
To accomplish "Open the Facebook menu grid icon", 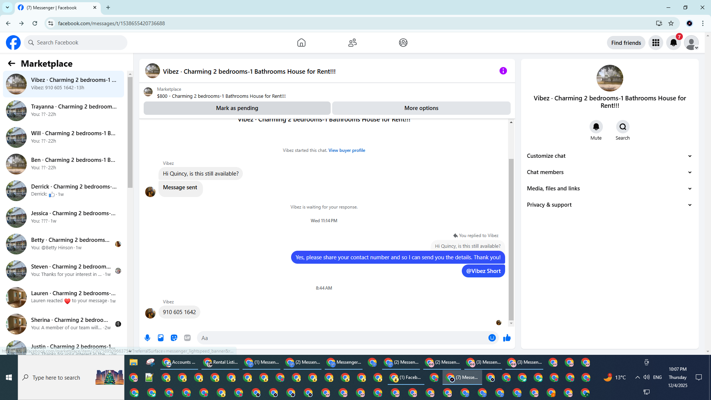I will pyautogui.click(x=656, y=43).
